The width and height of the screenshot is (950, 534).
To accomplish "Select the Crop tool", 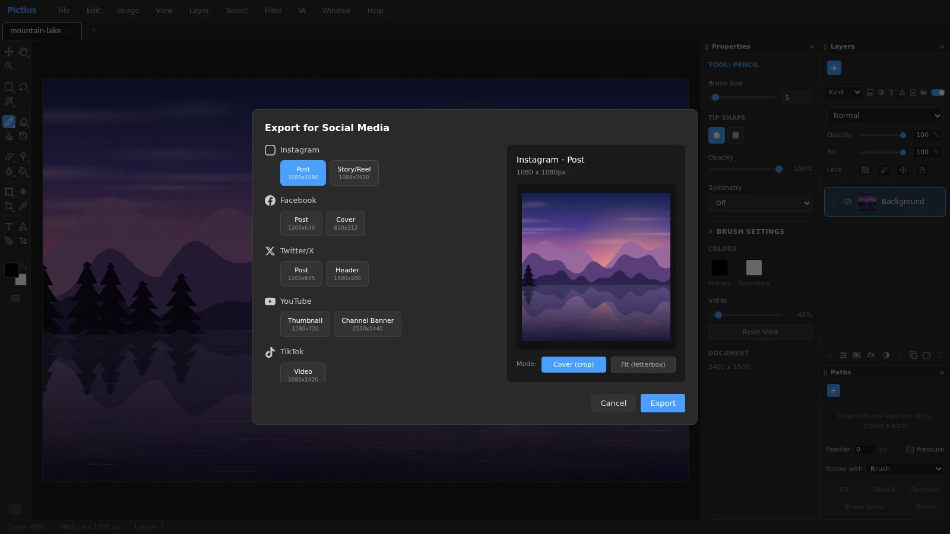I will pos(9,206).
